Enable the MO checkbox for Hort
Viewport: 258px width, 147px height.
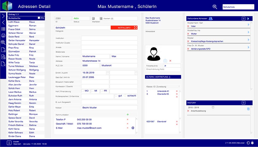[x=83, y=91]
